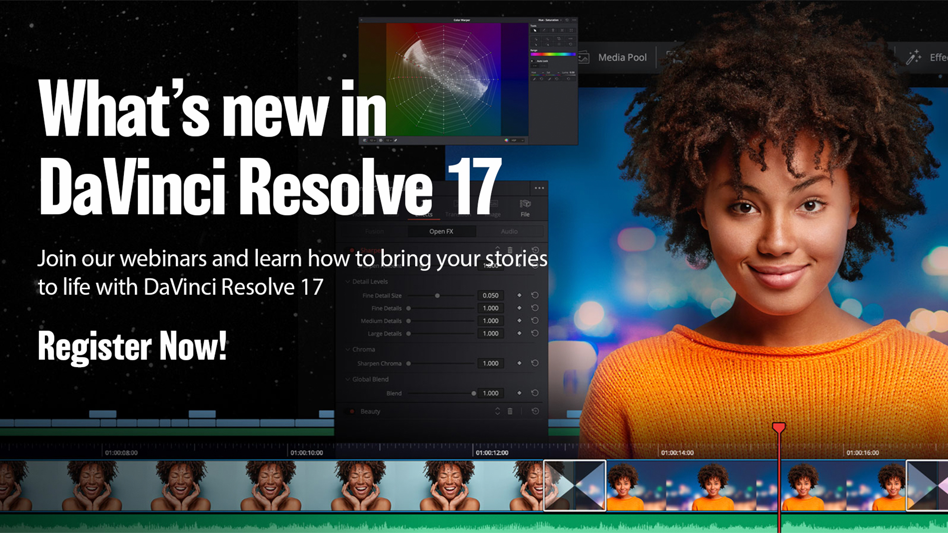Image resolution: width=948 pixels, height=533 pixels.
Task: Select the pin tool in Color Warper Tools
Action: pyautogui.click(x=553, y=30)
